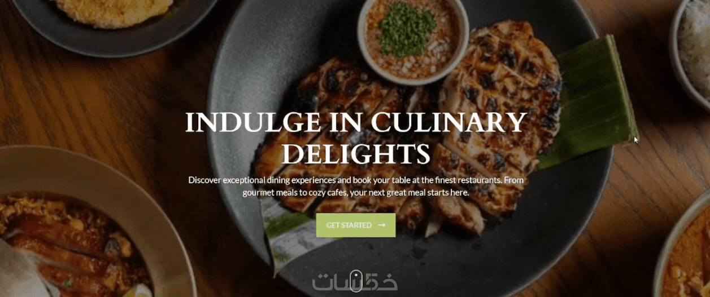Click the white dot inside scroll indicator
Viewport: 710px width, 297px height.
[x=355, y=276]
